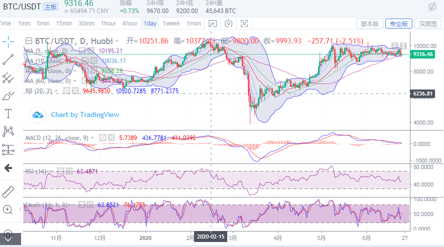Select the text annotation tool
This screenshot has height=247, width=444.
click(8, 113)
